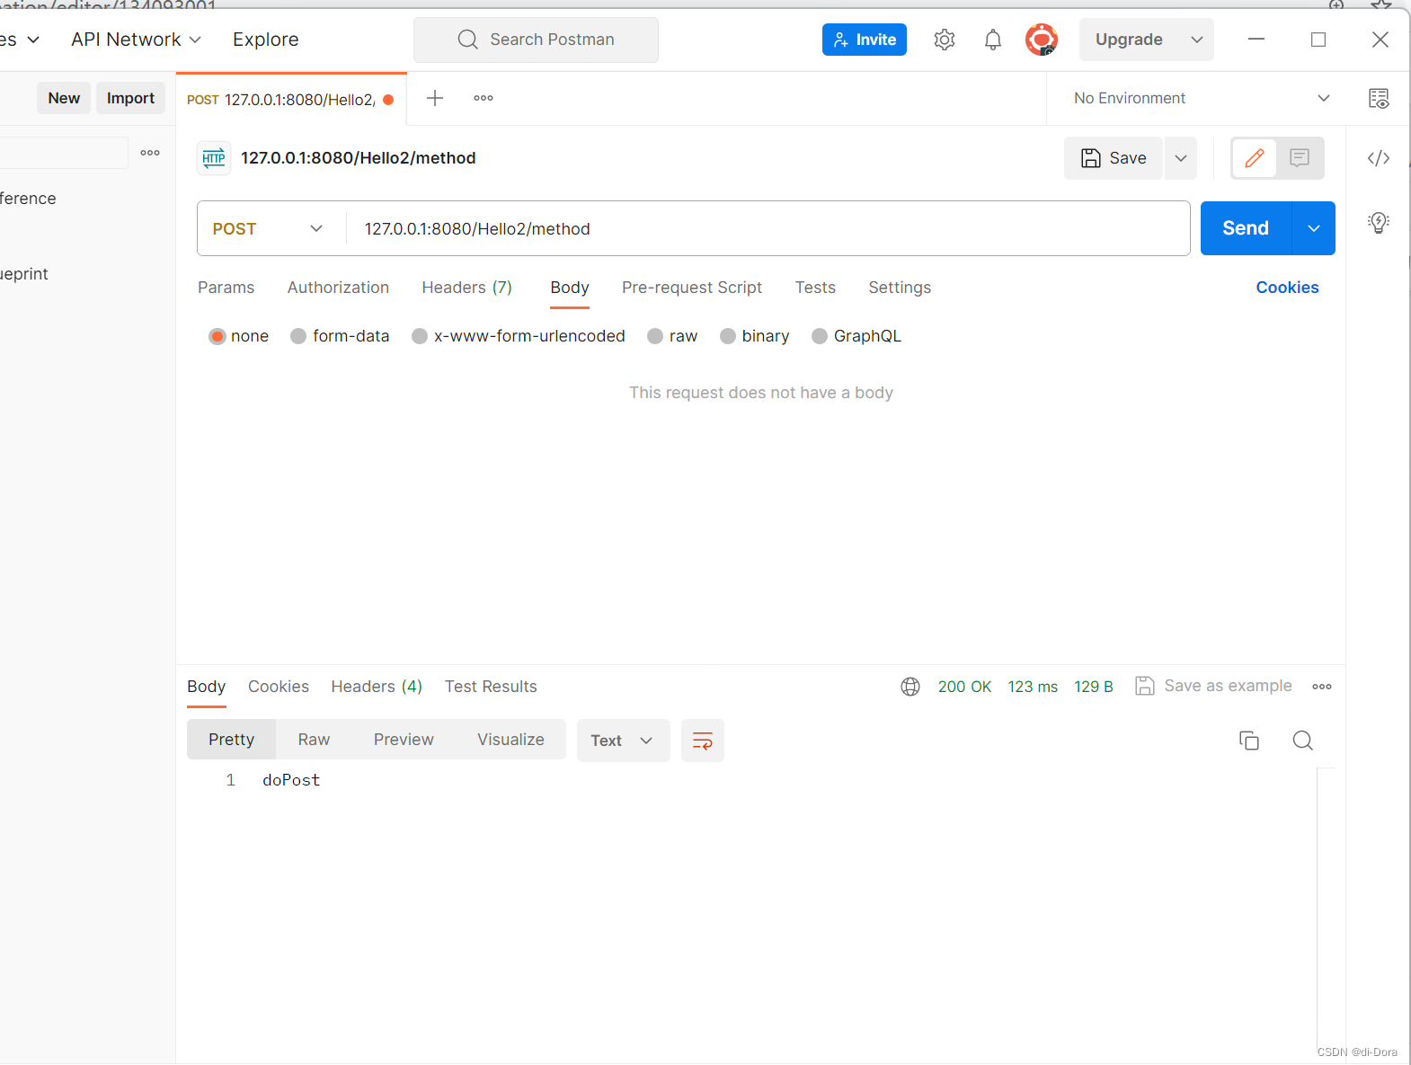Viewport: 1411px width, 1065px height.
Task: Open the request Settings tab
Action: (900, 288)
